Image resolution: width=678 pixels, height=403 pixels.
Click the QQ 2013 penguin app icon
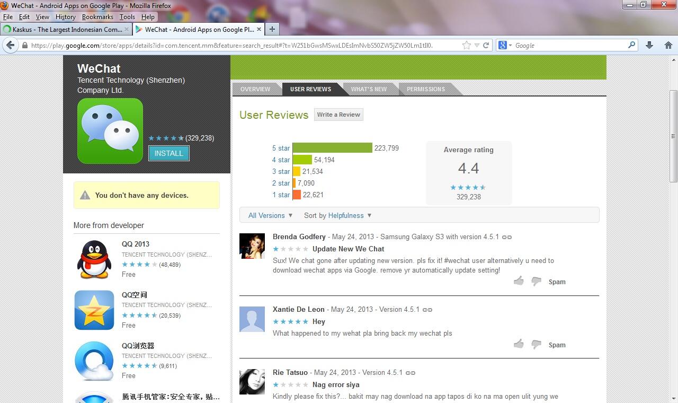(x=94, y=259)
